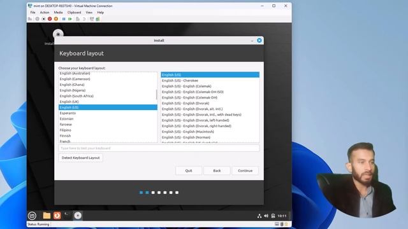Select English (South Africa) layout
408x229 pixels.
coord(108,96)
